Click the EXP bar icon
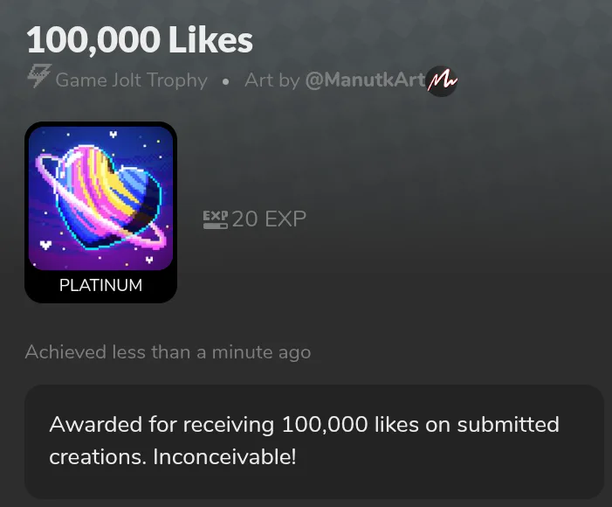This screenshot has width=612, height=507. pyautogui.click(x=216, y=219)
